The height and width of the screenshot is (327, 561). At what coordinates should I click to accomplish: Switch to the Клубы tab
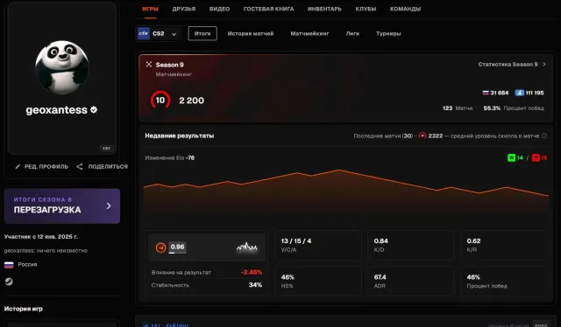[366, 9]
